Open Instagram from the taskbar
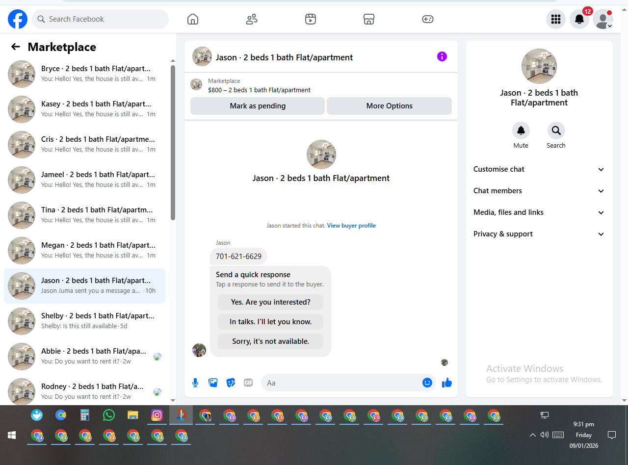628x465 pixels. pyautogui.click(x=157, y=415)
